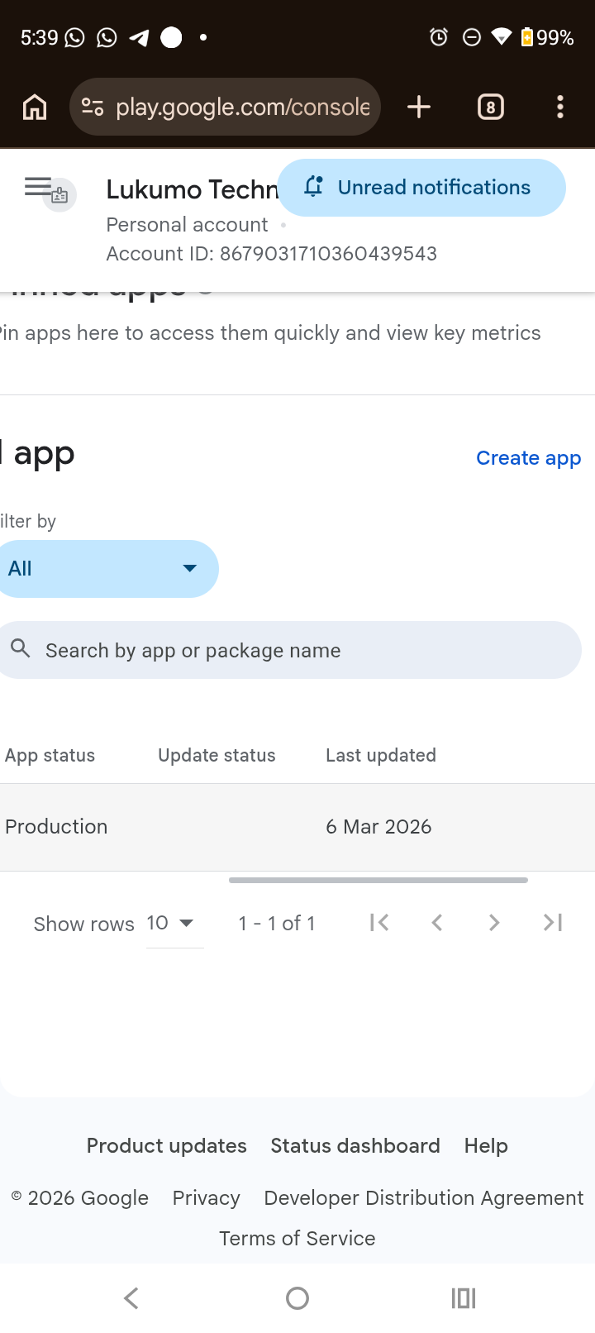The width and height of the screenshot is (595, 1333).
Task: Click the Lukumo Techn account name
Action: pyautogui.click(x=192, y=189)
